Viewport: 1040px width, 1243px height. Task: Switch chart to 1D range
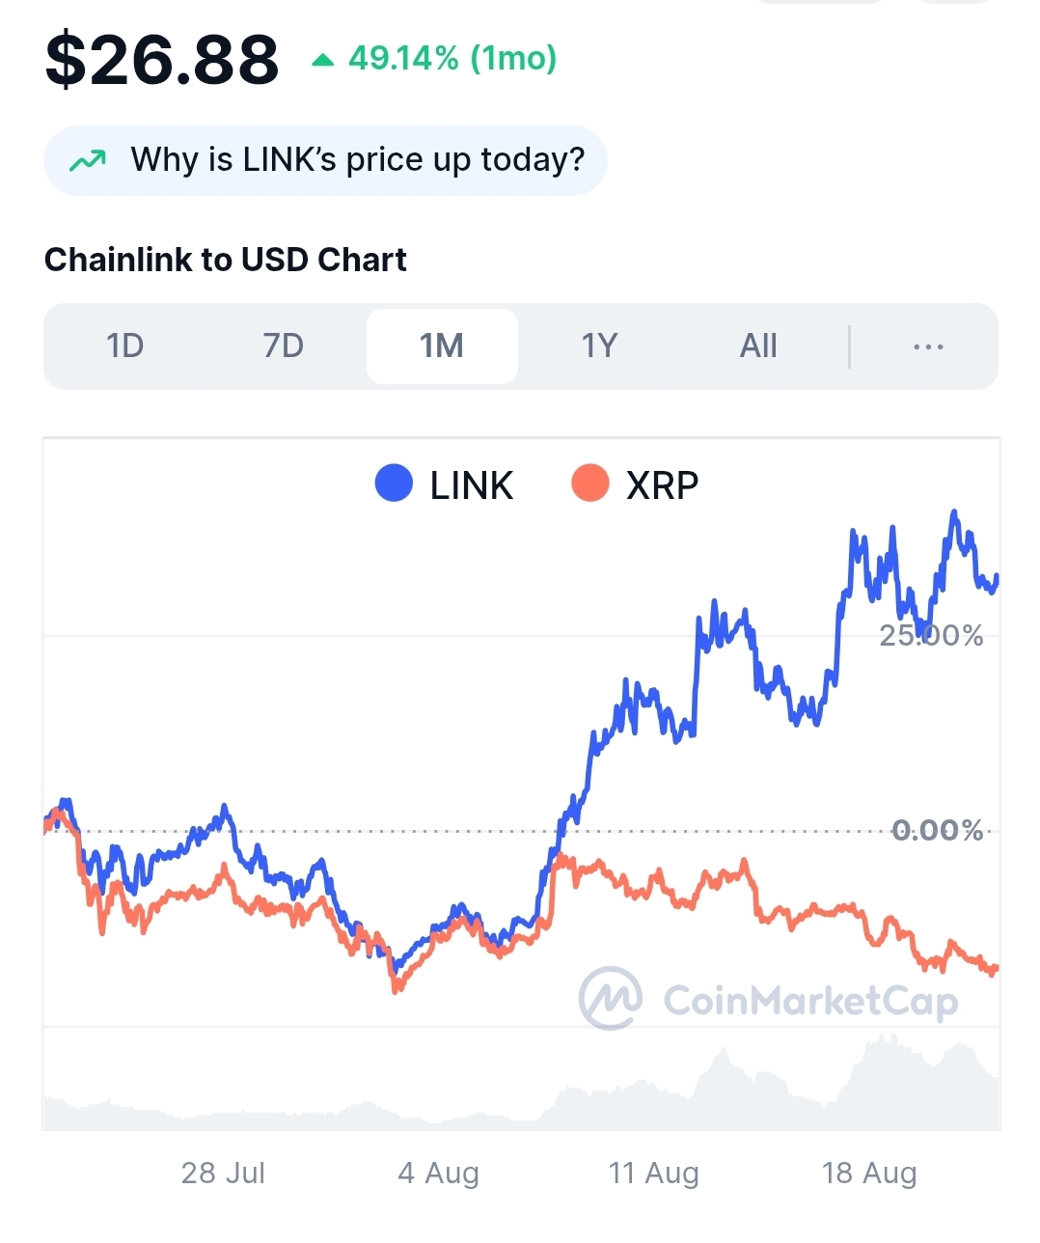point(124,346)
